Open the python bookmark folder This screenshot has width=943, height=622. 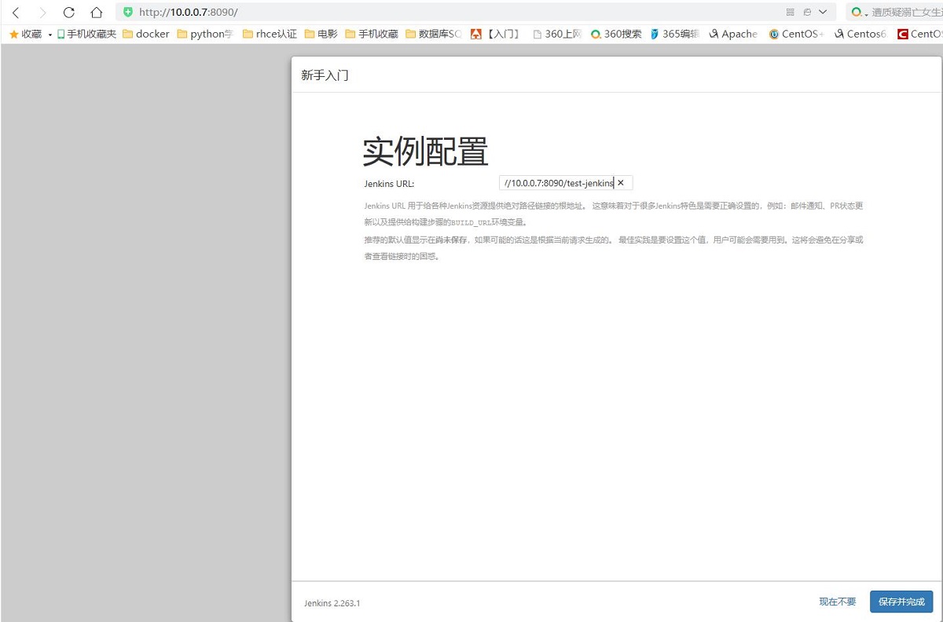coord(205,34)
